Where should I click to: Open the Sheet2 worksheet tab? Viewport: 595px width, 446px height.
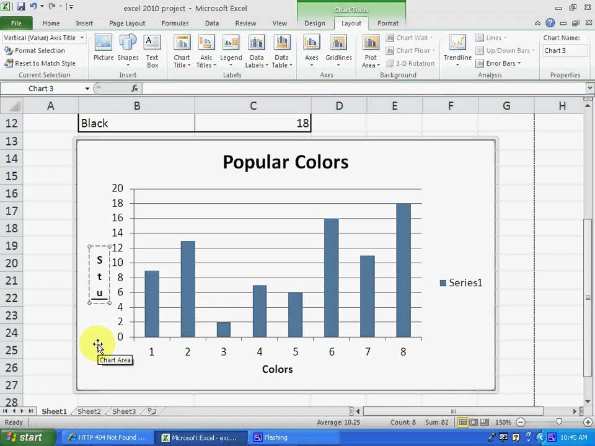coord(89,411)
